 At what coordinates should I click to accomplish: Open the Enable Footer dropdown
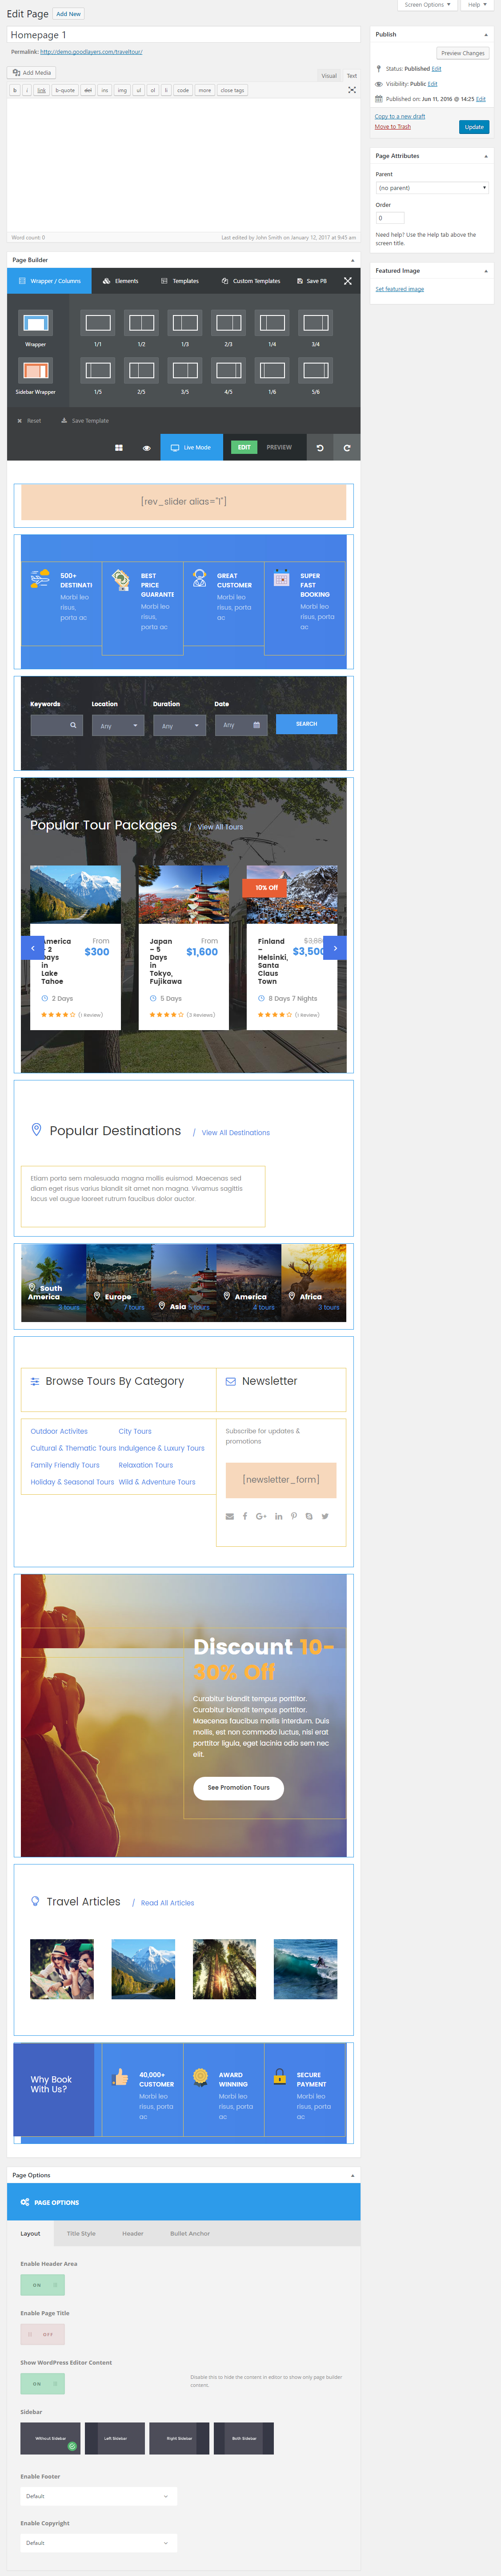[x=99, y=2496]
